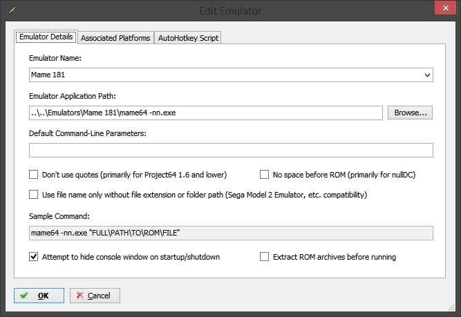The width and height of the screenshot is (461, 317).
Task: Focus the Emulator Application Path field
Action: pyautogui.click(x=206, y=113)
